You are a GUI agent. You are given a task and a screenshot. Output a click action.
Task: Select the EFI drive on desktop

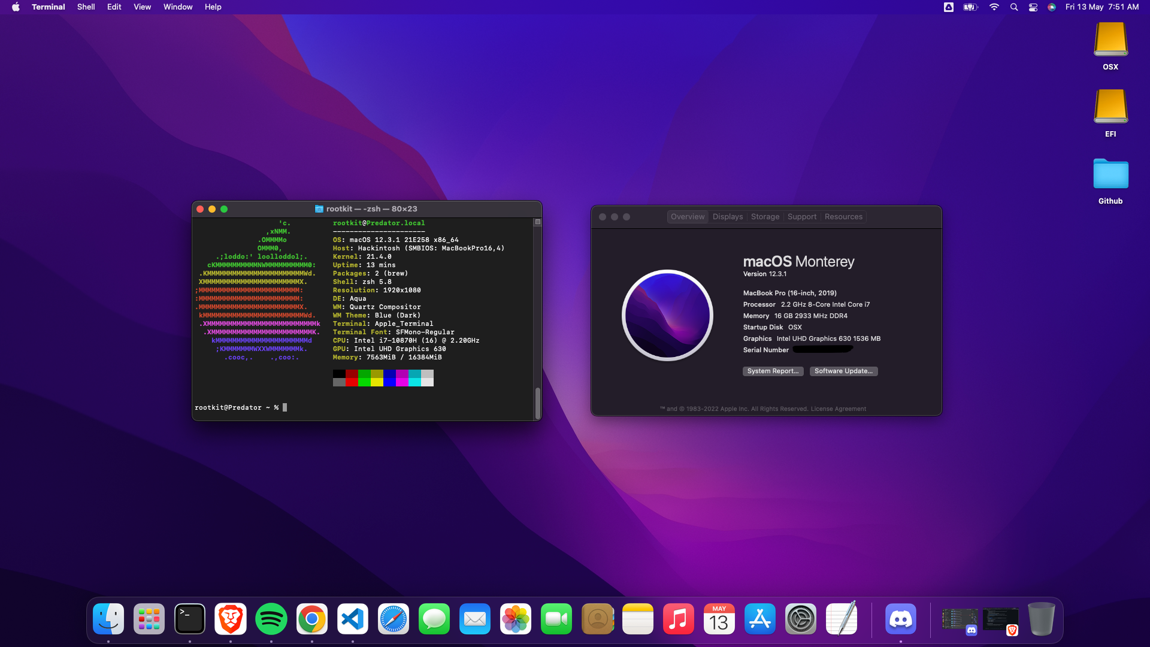tap(1110, 113)
